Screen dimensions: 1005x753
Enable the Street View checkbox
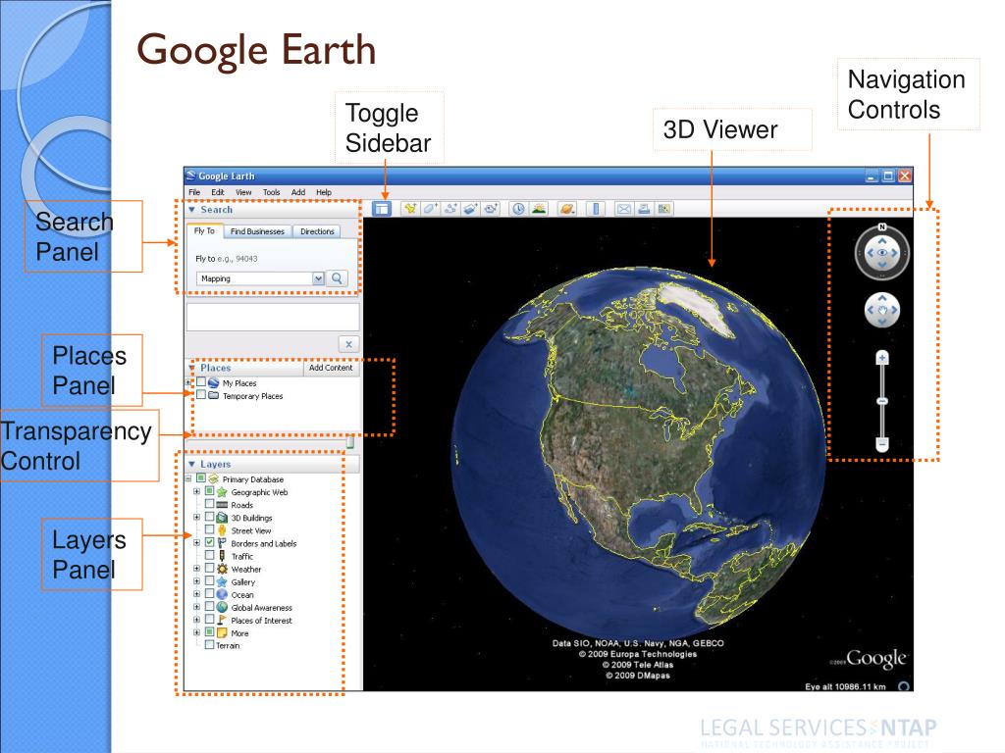point(209,529)
